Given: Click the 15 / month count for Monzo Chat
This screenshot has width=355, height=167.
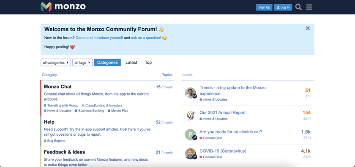Looking at the screenshot, I should [164, 87].
